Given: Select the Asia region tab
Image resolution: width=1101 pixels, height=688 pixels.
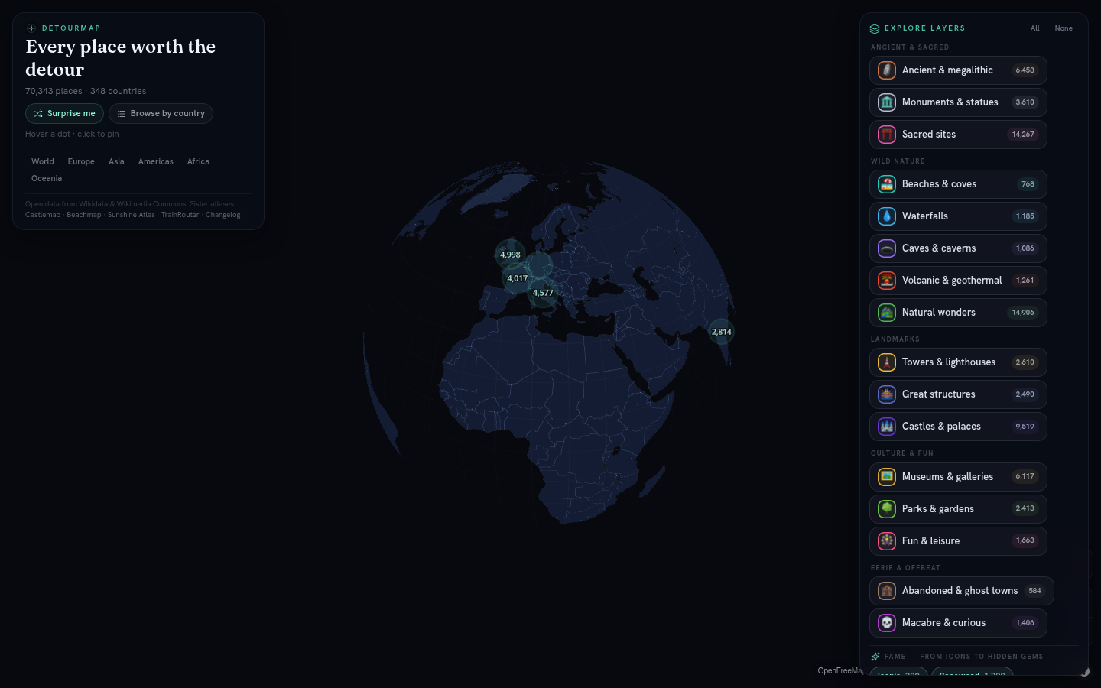Looking at the screenshot, I should tap(116, 161).
